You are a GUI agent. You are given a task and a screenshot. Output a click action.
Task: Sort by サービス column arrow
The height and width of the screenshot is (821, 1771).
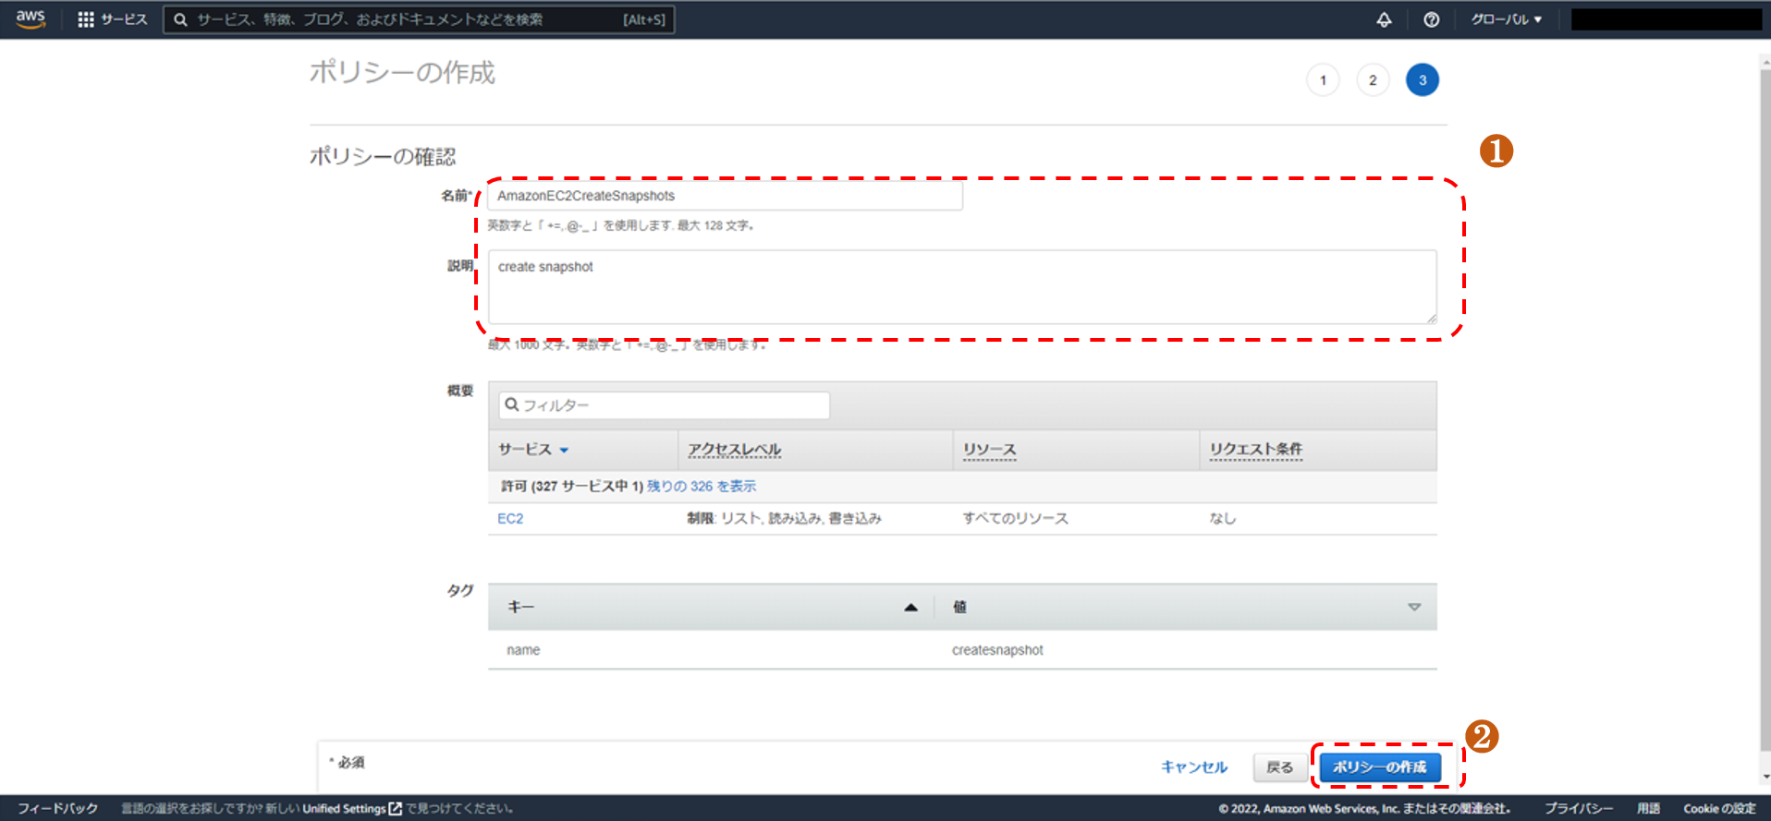tap(564, 451)
